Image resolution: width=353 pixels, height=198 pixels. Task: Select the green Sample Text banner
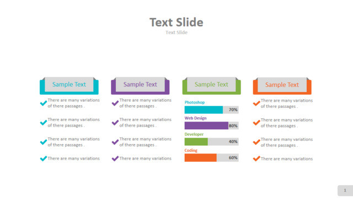212,86
